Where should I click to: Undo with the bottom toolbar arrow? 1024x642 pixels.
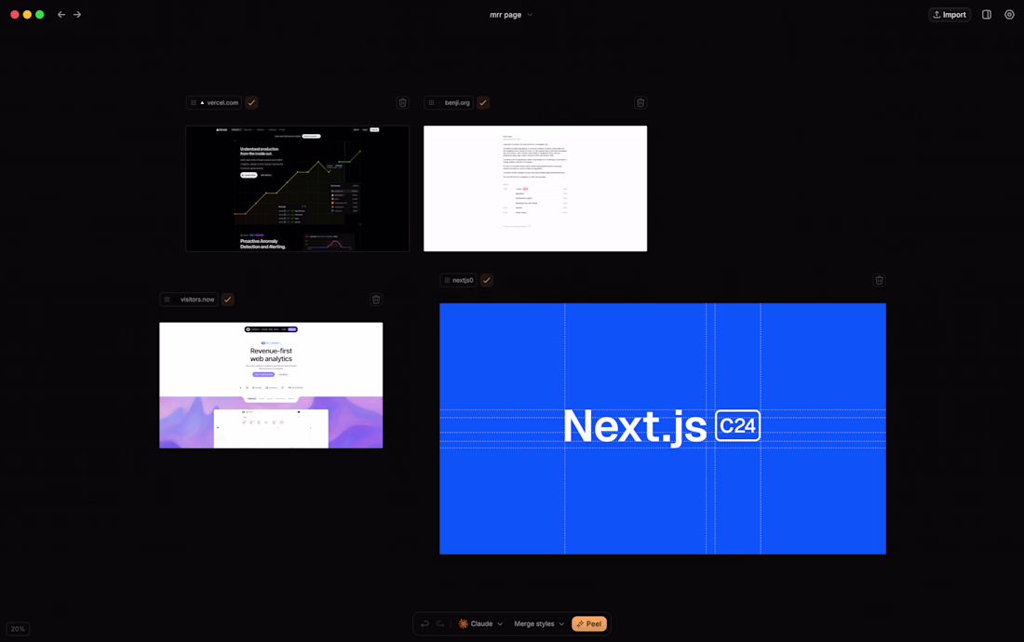pos(424,623)
